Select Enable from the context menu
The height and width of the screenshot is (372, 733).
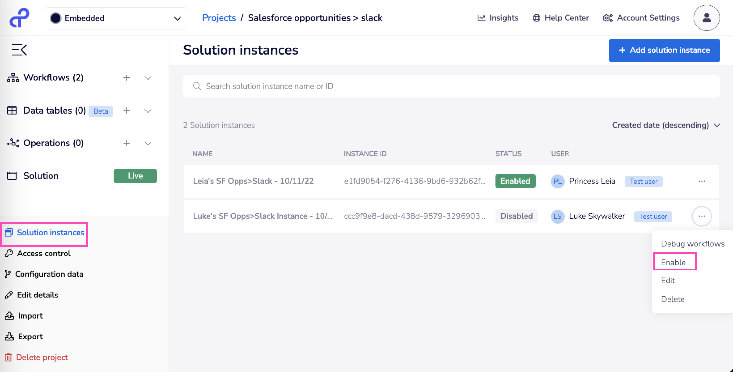click(x=673, y=262)
